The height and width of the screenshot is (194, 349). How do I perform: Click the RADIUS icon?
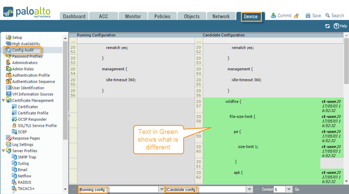[14, 182]
